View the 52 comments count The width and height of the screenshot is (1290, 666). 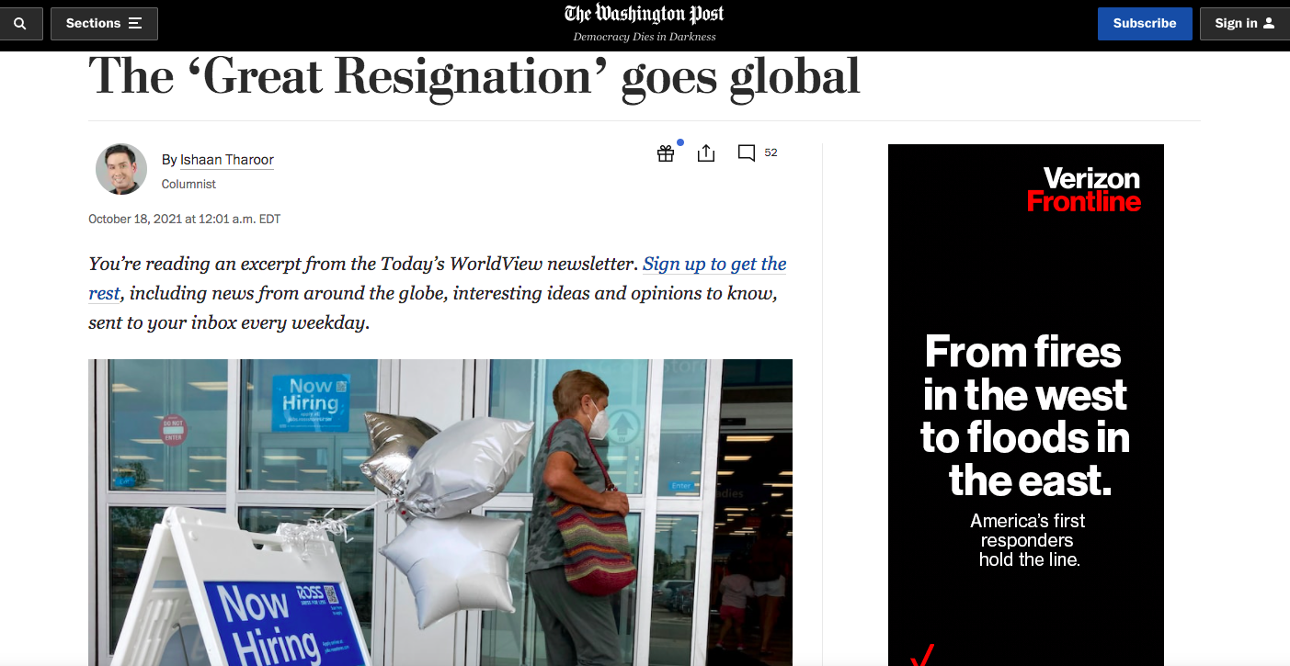tap(771, 152)
